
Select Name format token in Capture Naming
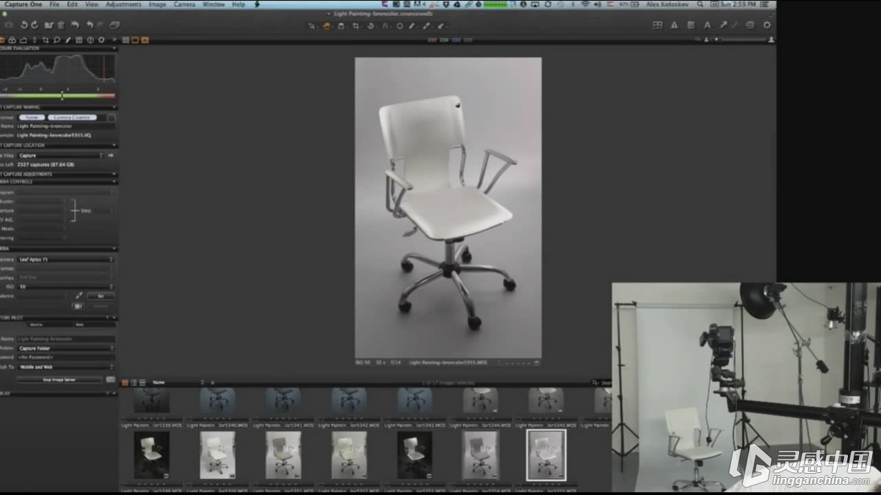31,118
